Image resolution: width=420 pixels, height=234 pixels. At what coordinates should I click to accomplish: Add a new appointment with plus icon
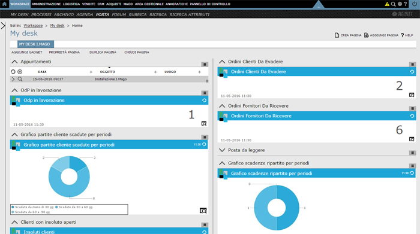coord(20,72)
